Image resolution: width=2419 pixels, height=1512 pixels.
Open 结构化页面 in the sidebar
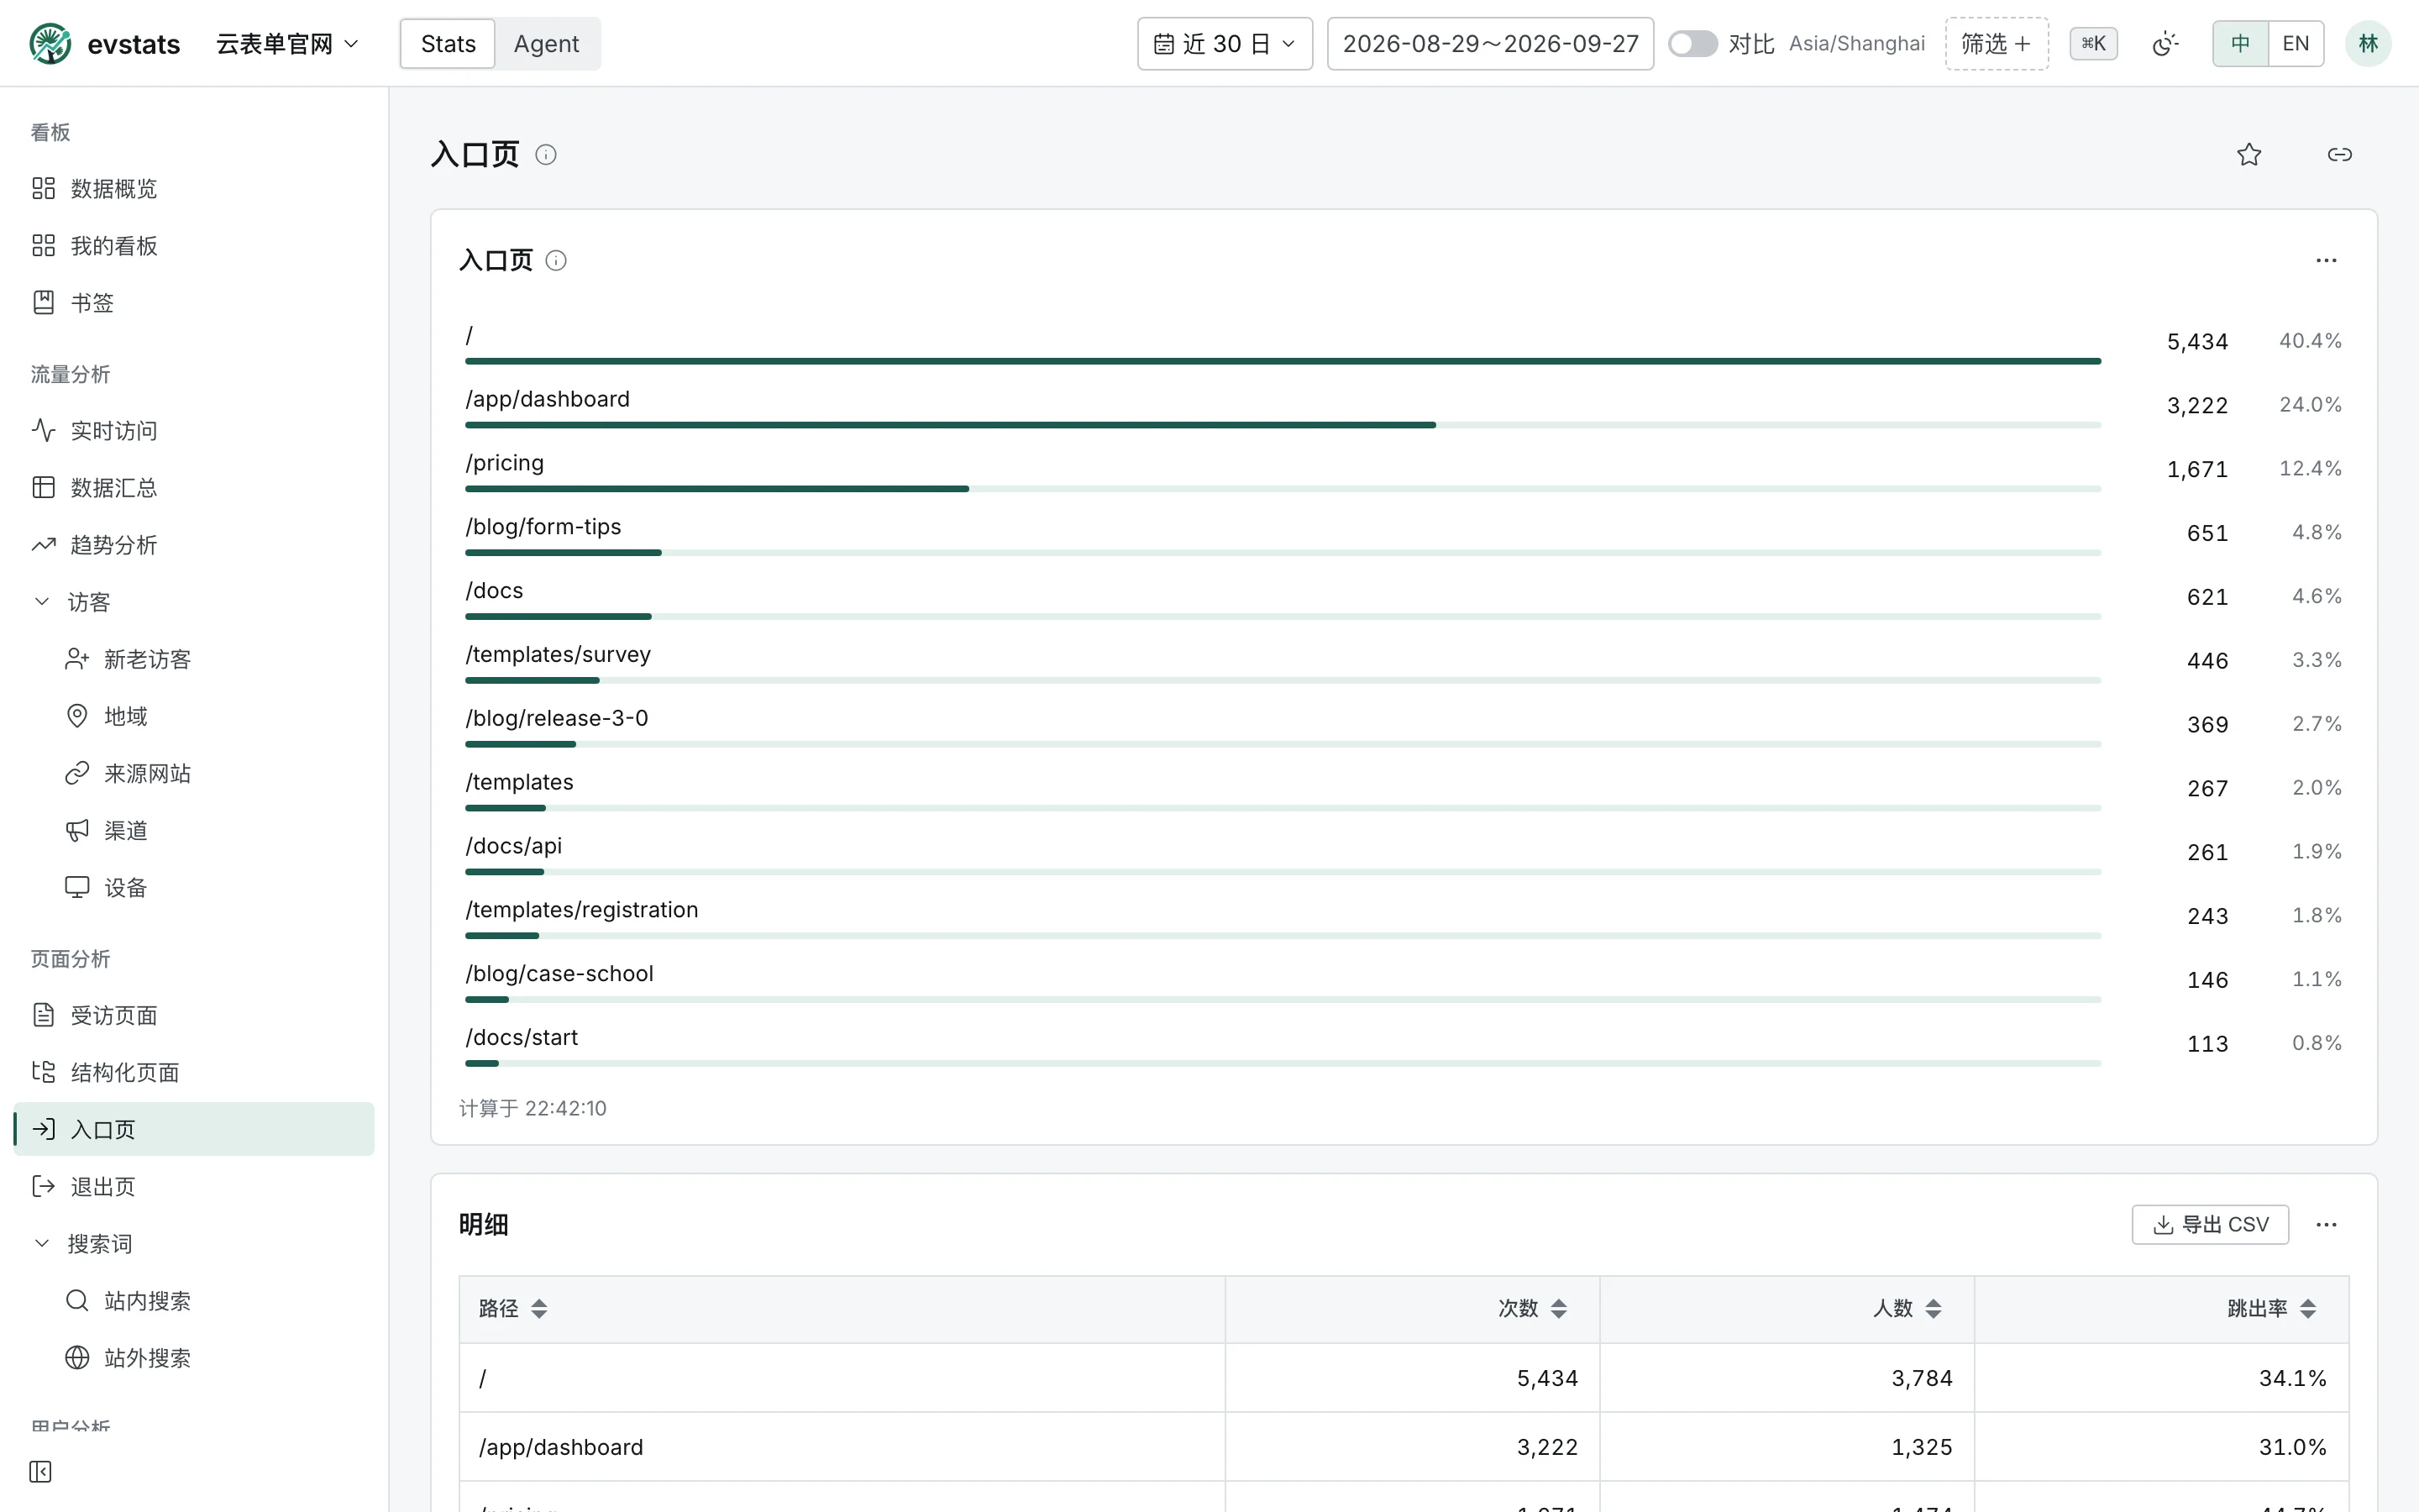point(194,1073)
